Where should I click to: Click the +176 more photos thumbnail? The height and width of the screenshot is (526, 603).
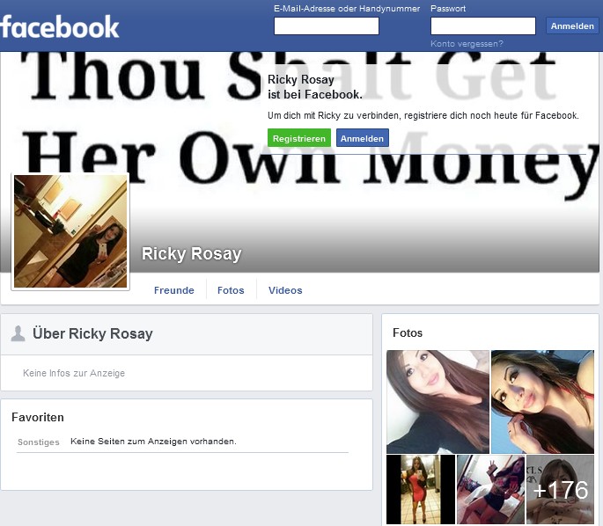[561, 490]
